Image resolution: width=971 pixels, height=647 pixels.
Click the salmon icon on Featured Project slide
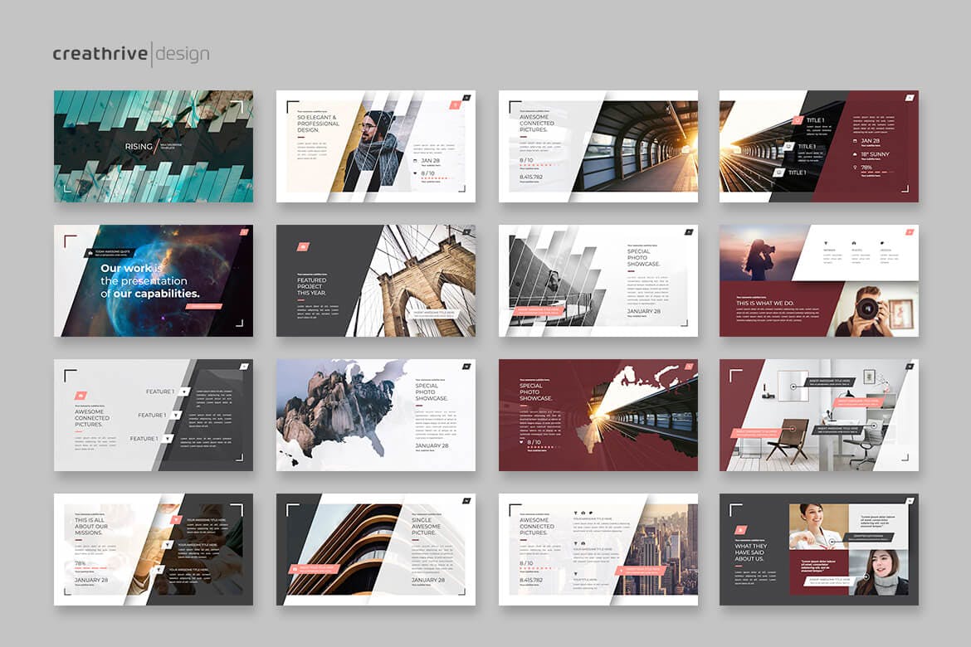tap(303, 246)
